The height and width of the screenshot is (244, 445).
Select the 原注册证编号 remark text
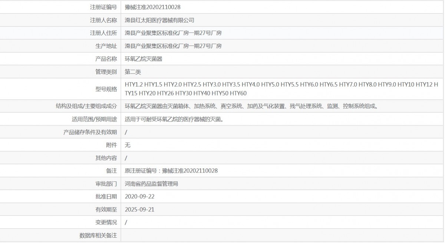coord(171,171)
